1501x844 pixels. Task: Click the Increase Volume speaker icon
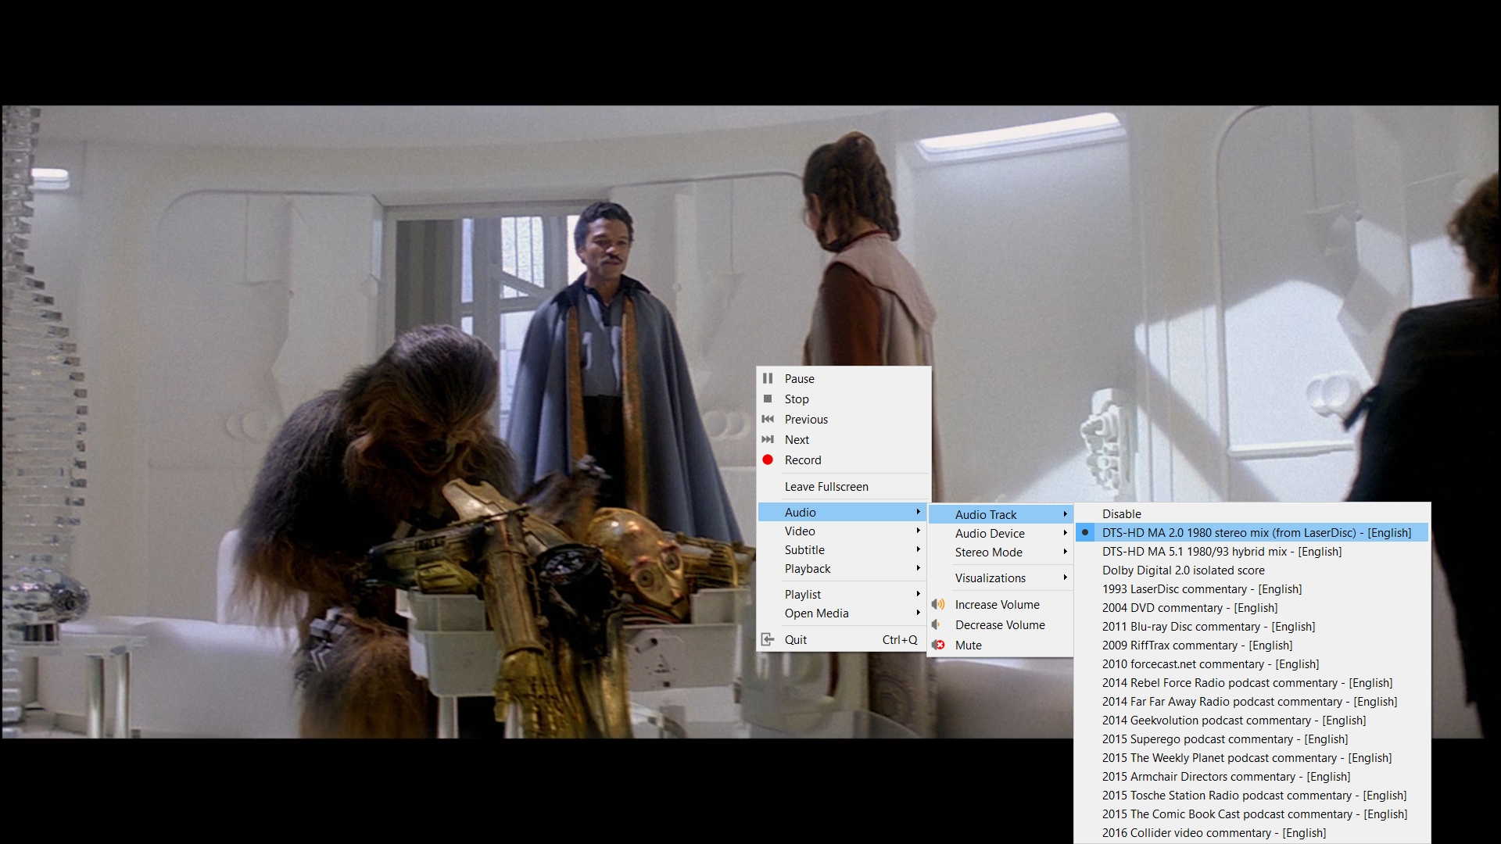pos(938,604)
